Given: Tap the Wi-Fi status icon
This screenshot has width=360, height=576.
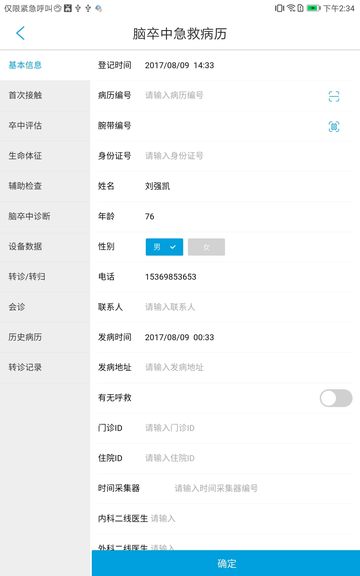Looking at the screenshot, I should click(x=291, y=8).
